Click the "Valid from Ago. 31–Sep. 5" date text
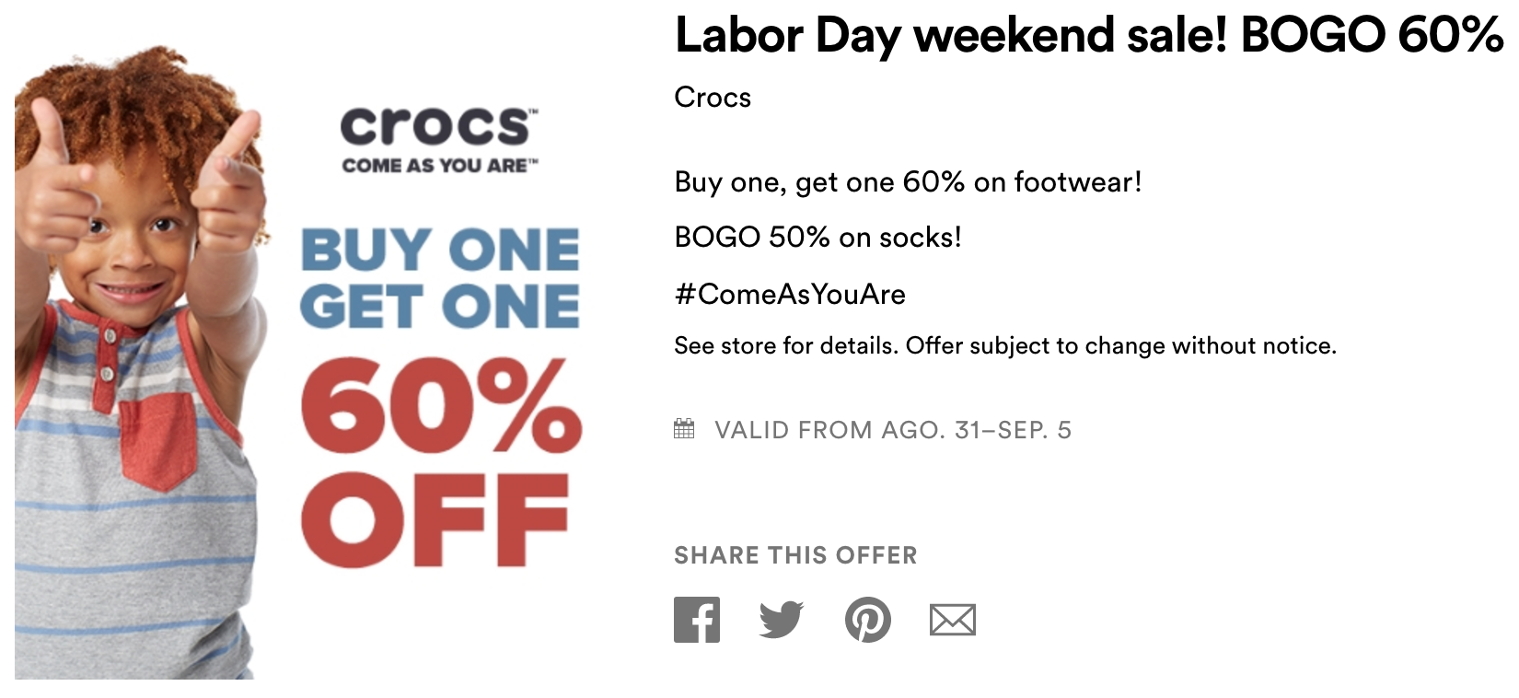 tap(892, 430)
